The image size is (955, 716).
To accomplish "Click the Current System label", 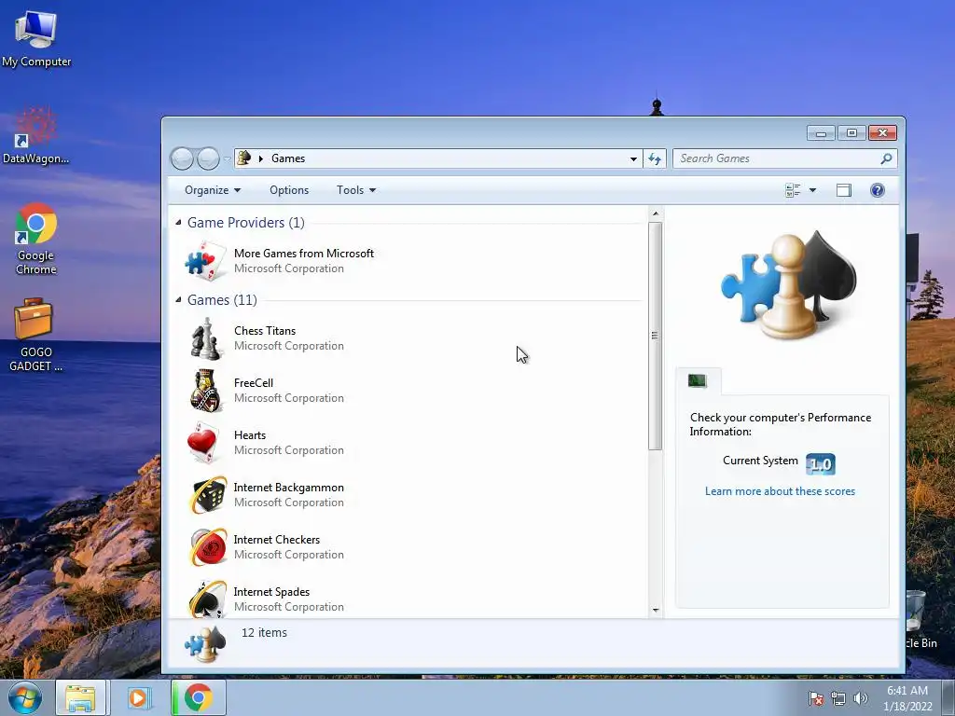I will tap(760, 461).
